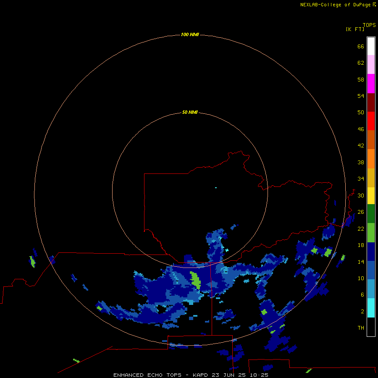
Task: Click the [K FT] units label
Action: [x=355, y=29]
